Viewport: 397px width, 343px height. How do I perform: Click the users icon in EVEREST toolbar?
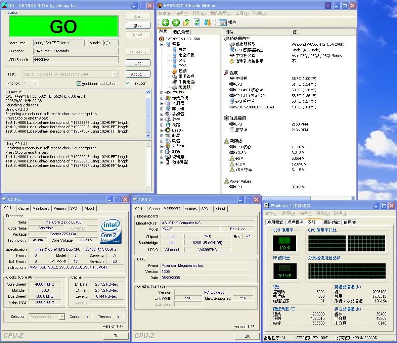pos(207,22)
